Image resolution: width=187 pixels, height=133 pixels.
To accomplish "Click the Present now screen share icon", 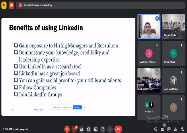I will (x=96, y=129).
